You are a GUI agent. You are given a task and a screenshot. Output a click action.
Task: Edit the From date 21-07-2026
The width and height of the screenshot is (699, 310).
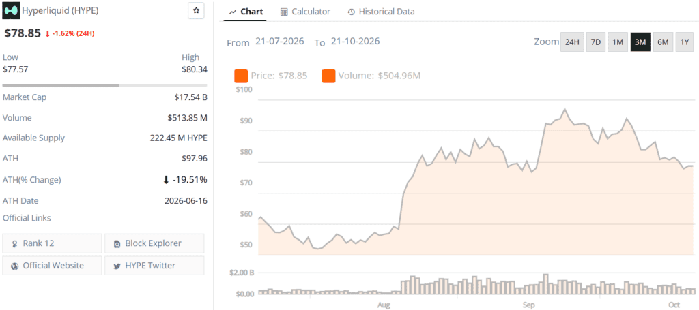click(x=279, y=42)
